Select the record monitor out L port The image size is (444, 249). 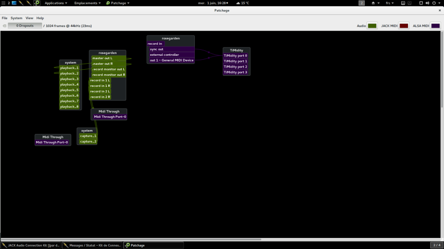coord(109,69)
